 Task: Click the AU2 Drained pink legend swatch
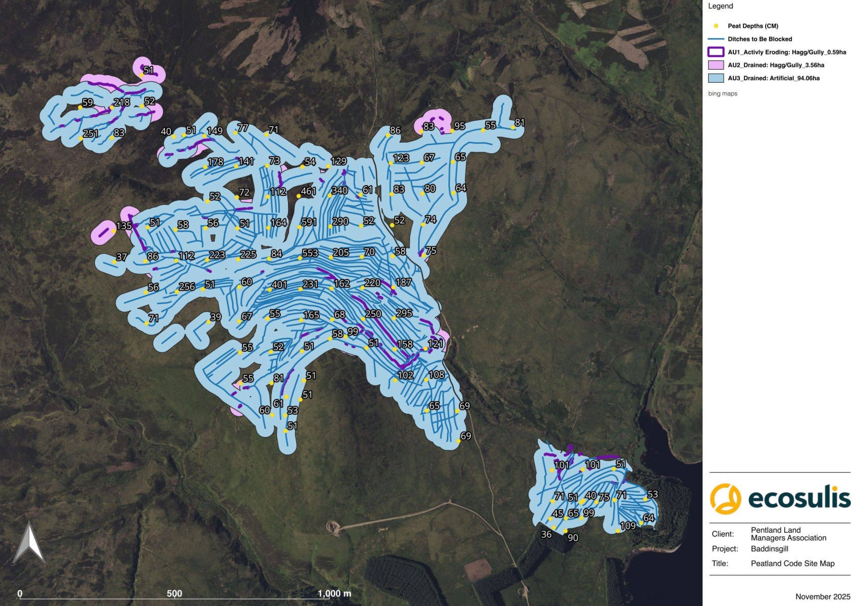[716, 65]
